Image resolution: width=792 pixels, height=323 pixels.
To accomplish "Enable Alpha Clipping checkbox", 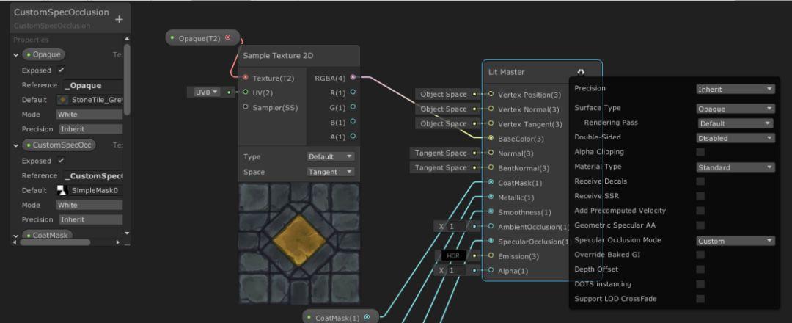I will [700, 152].
